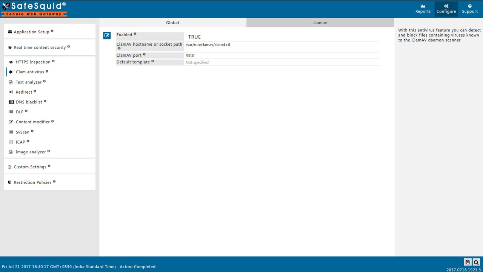This screenshot has height=272, width=483.
Task: Open Image analyzer settings
Action: pos(31,152)
